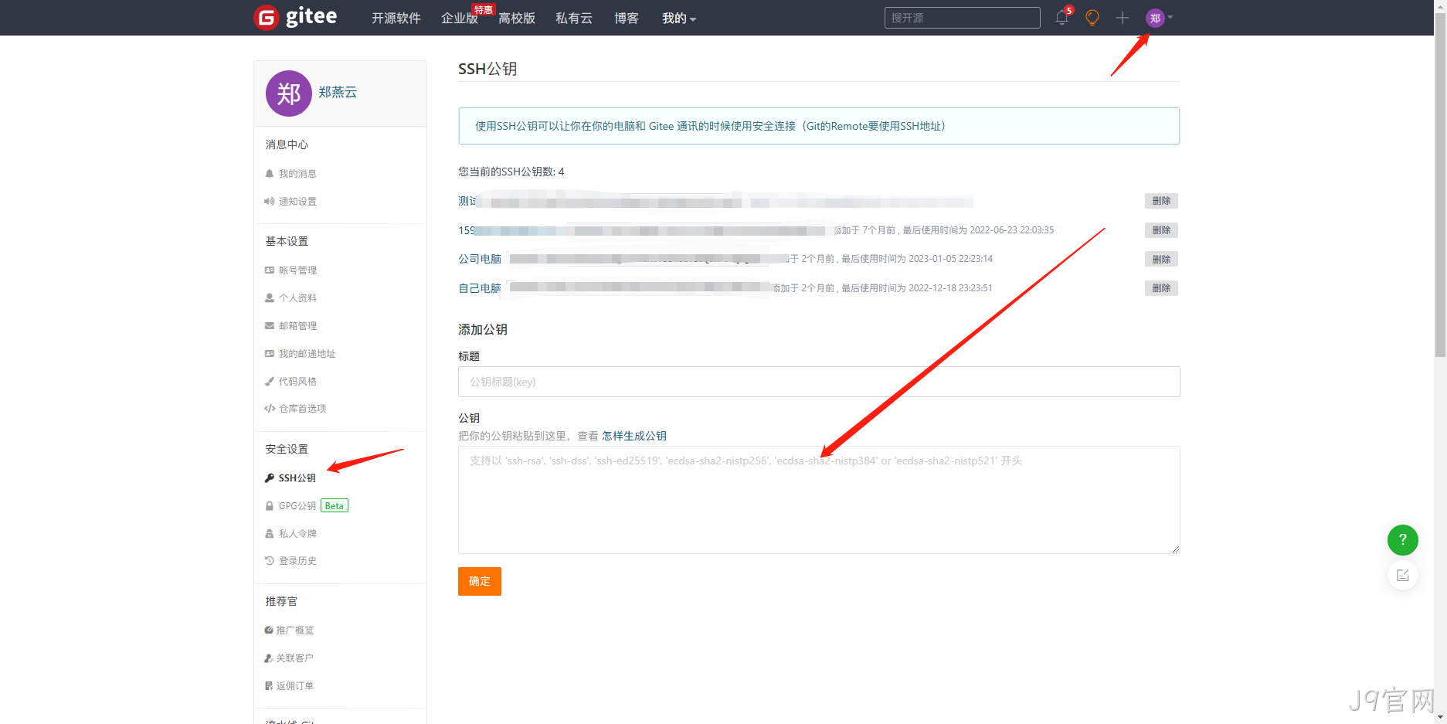The height and width of the screenshot is (724, 1447).
Task: Click the Gitee logo in header
Action: coord(295,17)
